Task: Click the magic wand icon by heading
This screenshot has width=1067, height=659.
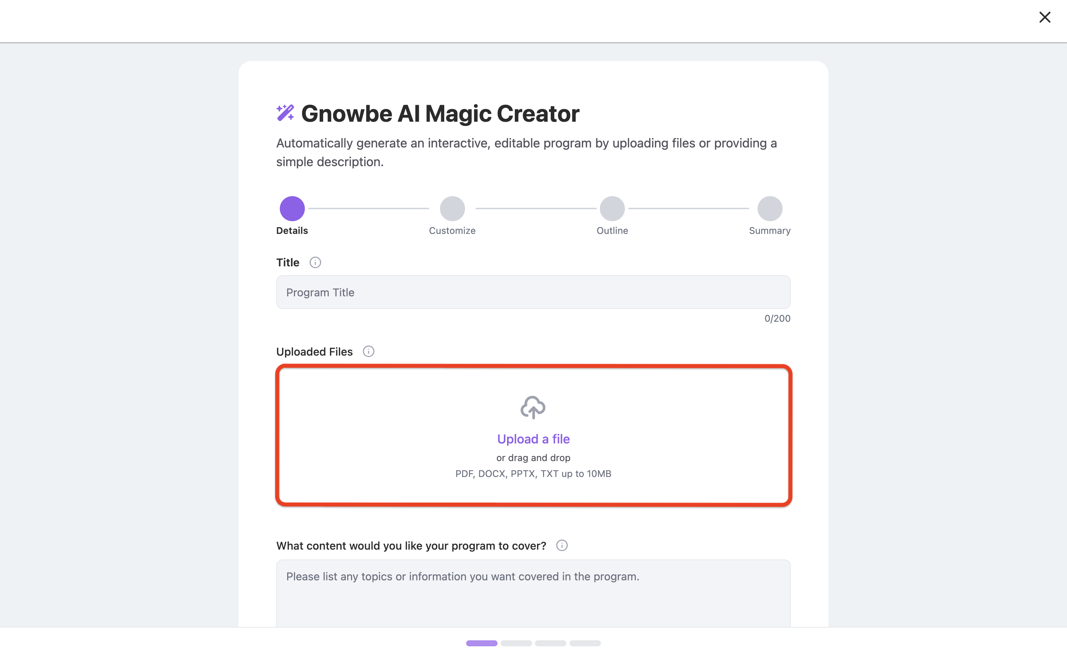Action: click(x=285, y=113)
